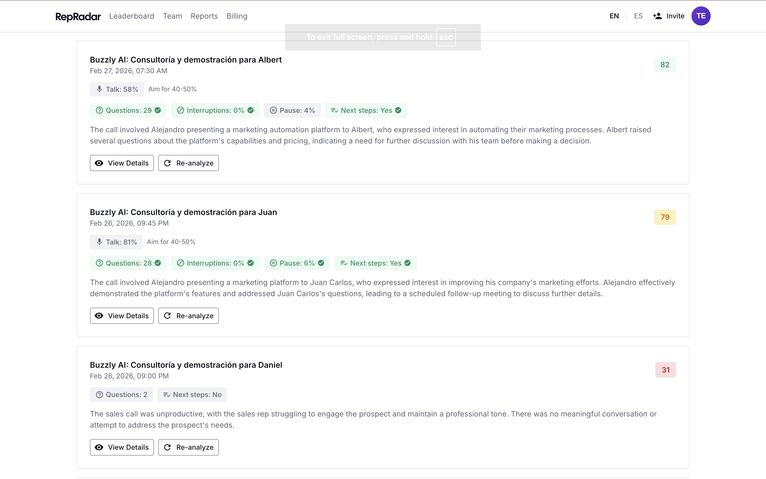Open the TE profile avatar
This screenshot has height=479, width=766.
coord(701,16)
